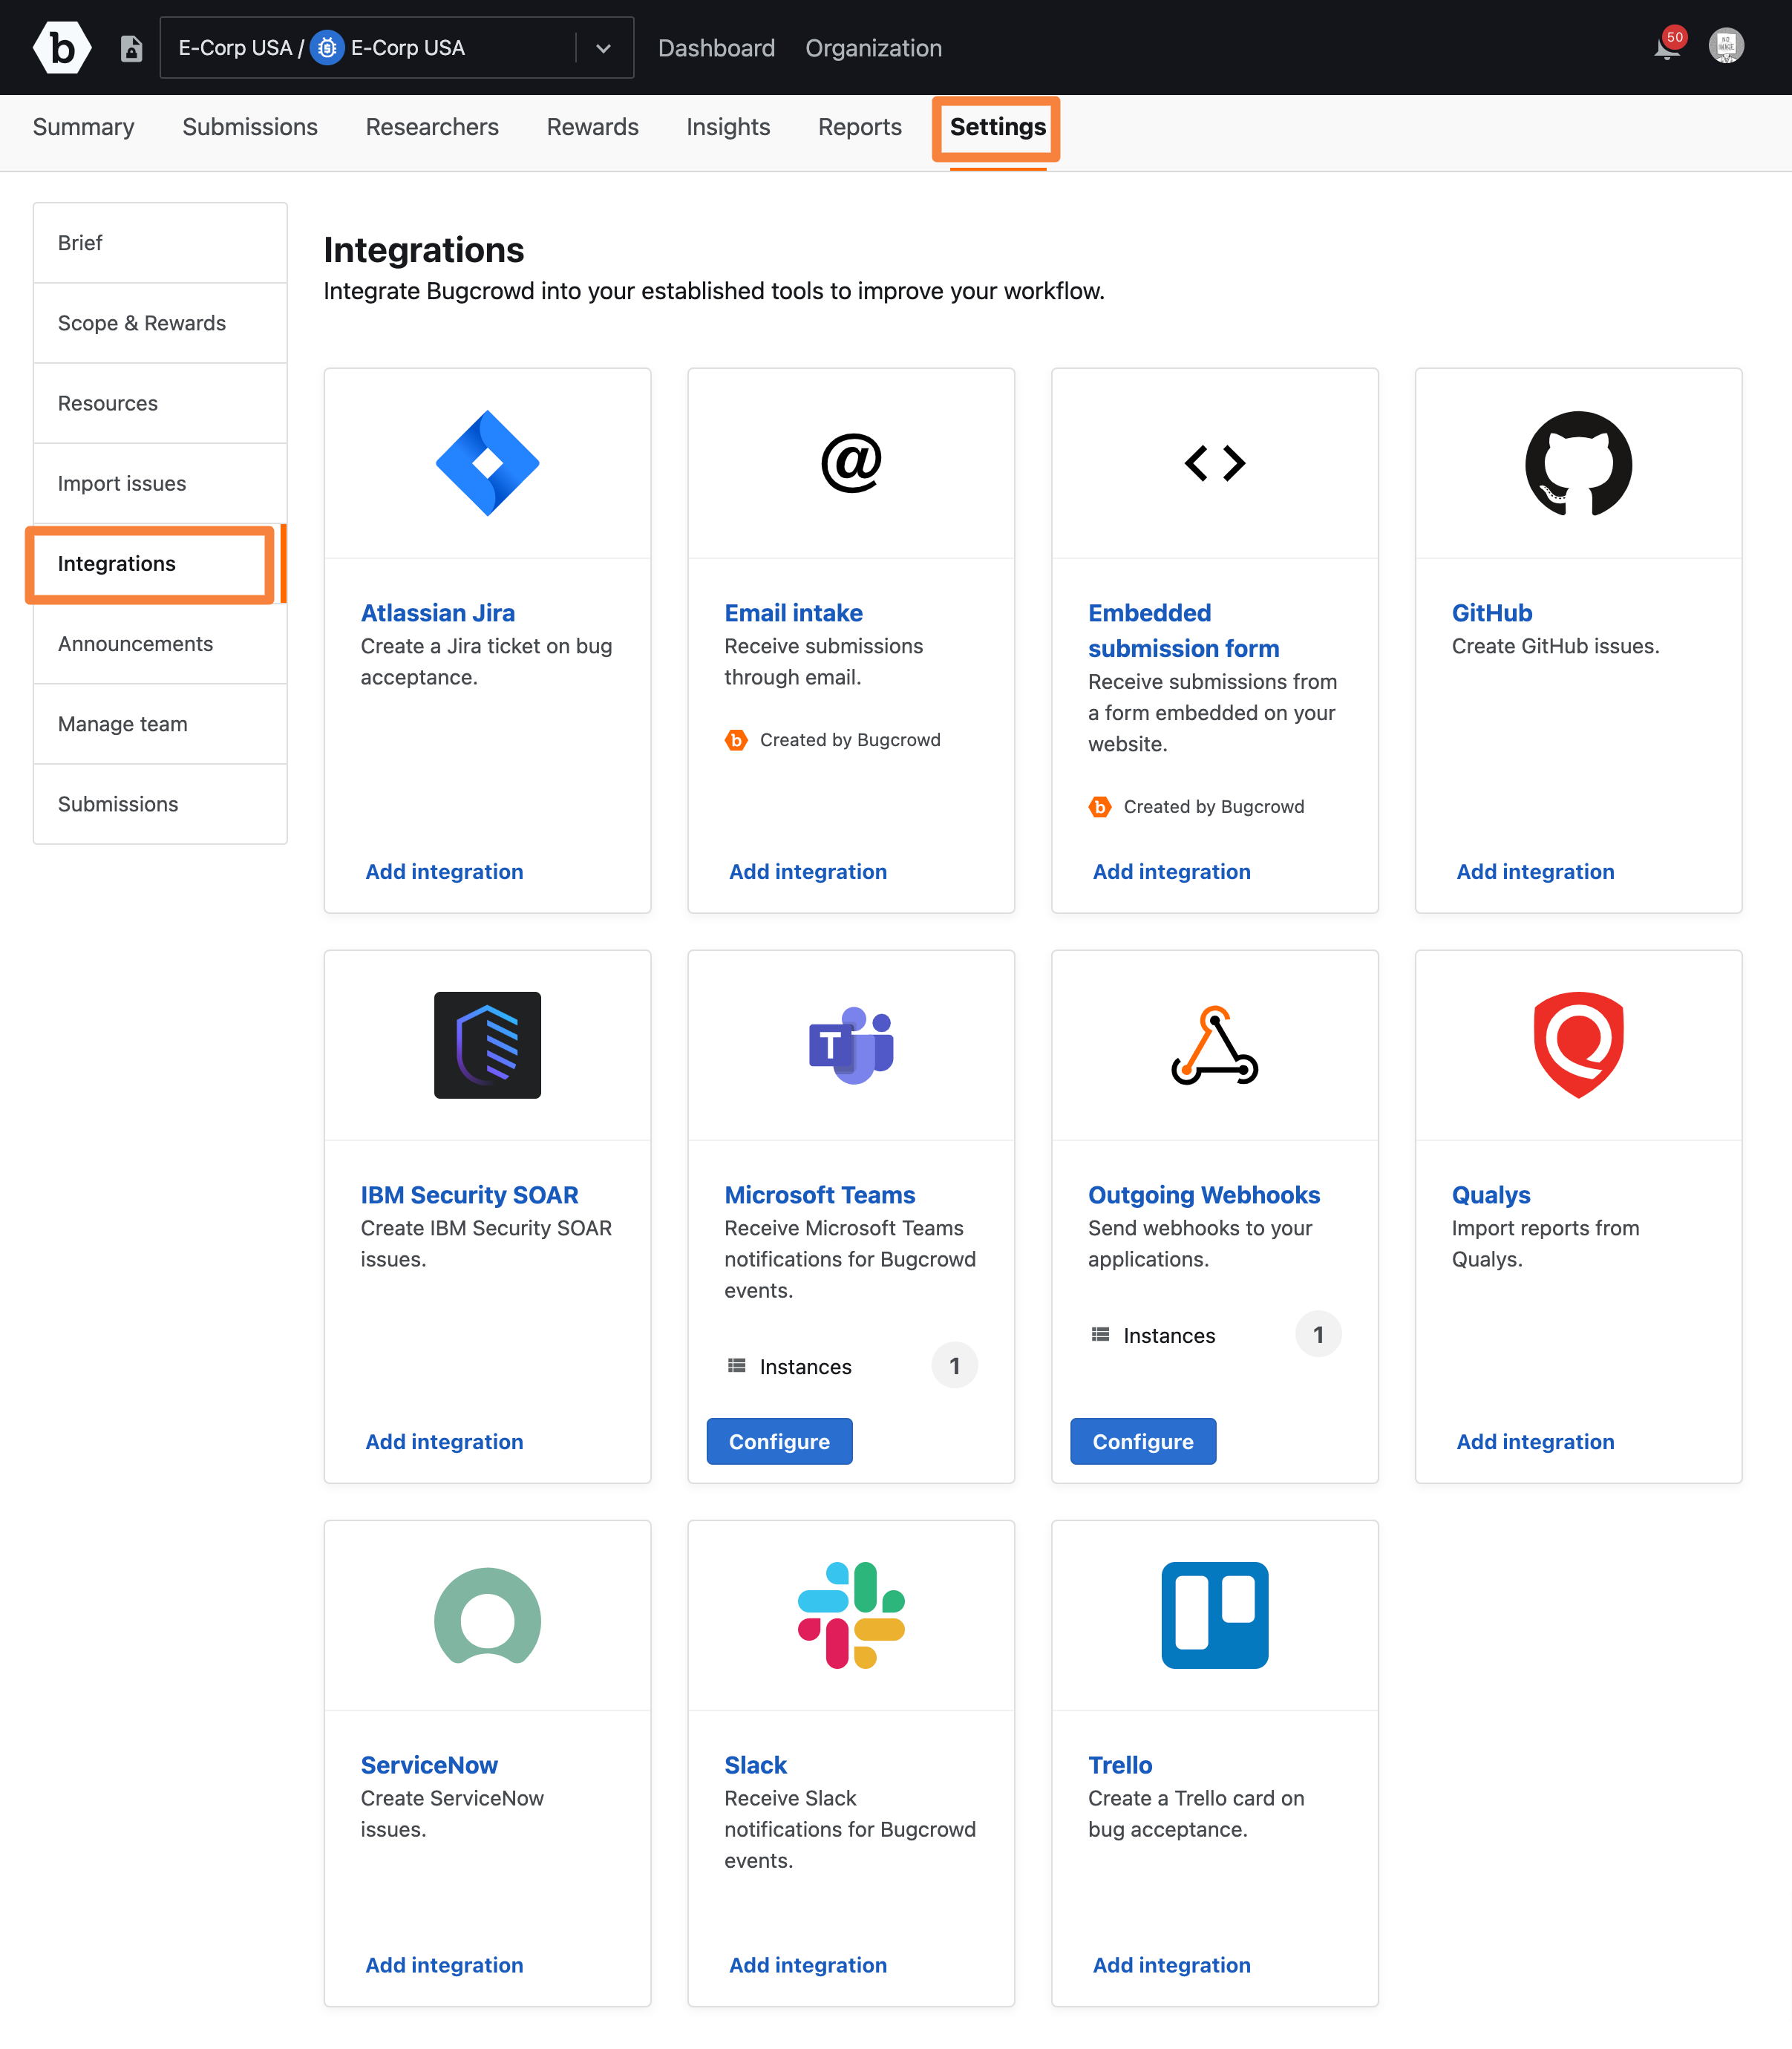
Task: Open Scope & Rewards in the sidebar
Action: tap(160, 323)
